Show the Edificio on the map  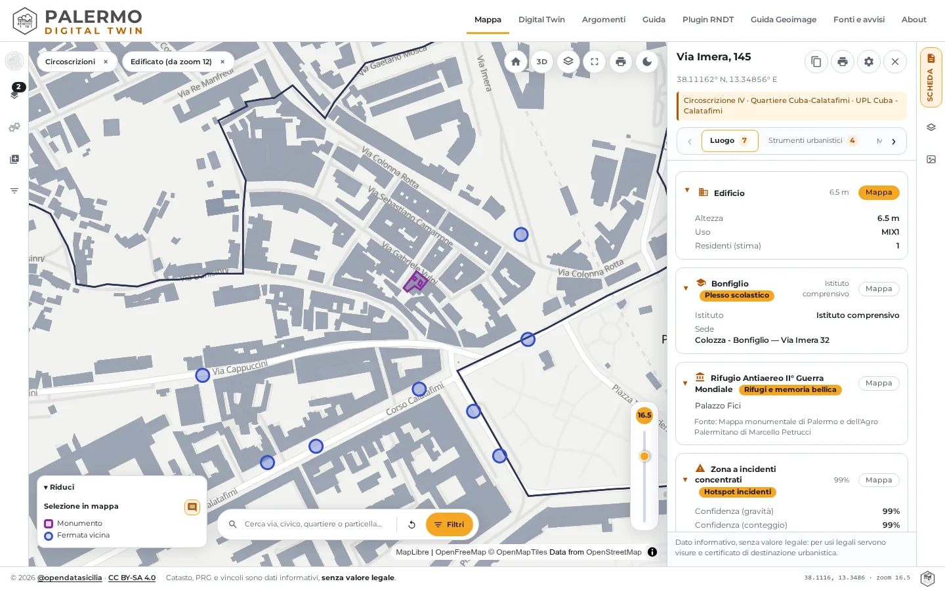879,193
